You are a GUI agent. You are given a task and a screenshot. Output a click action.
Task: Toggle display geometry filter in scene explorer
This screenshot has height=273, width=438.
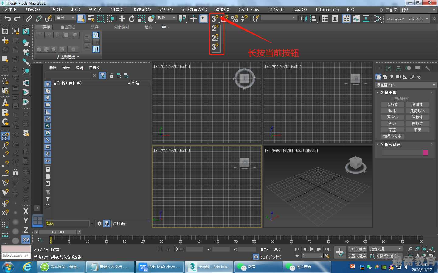[48, 84]
